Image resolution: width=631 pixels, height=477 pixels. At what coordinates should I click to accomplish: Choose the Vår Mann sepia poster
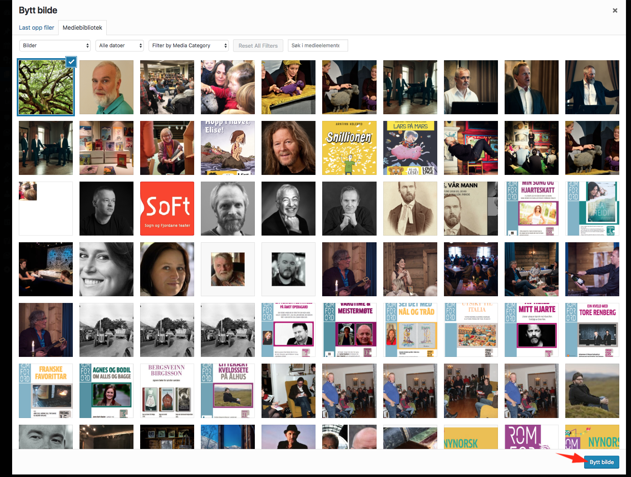471,209
